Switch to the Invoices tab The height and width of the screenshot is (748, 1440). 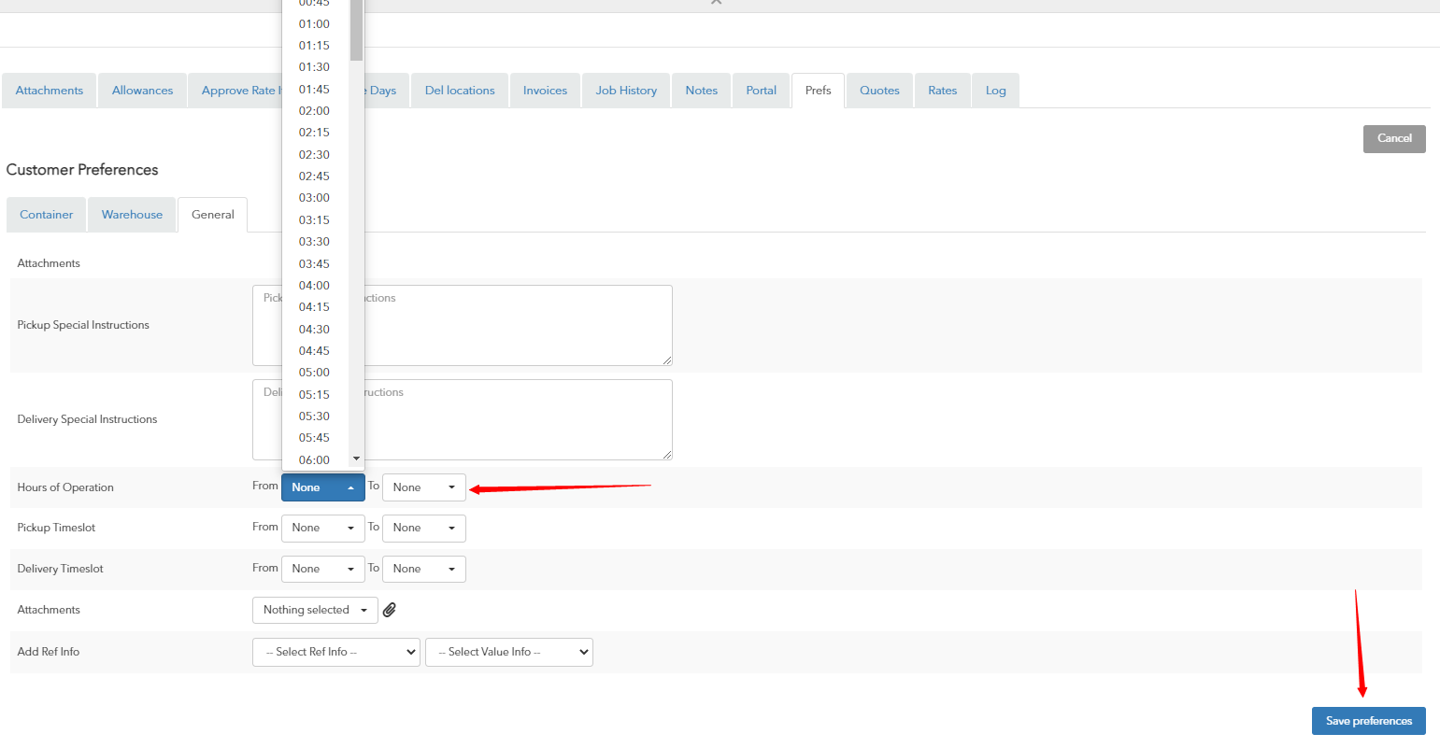pyautogui.click(x=545, y=91)
